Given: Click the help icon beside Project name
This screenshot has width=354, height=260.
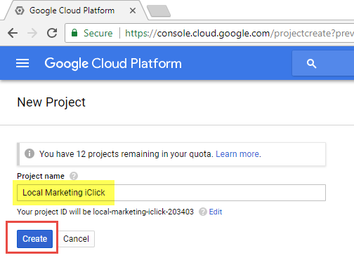Looking at the screenshot, I should pyautogui.click(x=74, y=176).
